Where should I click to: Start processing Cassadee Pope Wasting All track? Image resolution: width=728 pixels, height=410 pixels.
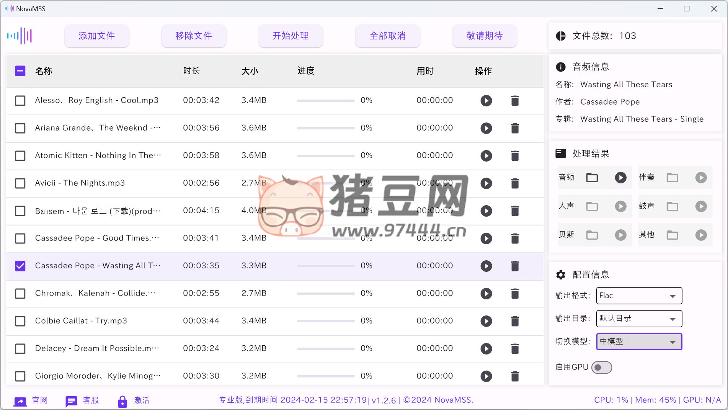[x=486, y=266]
